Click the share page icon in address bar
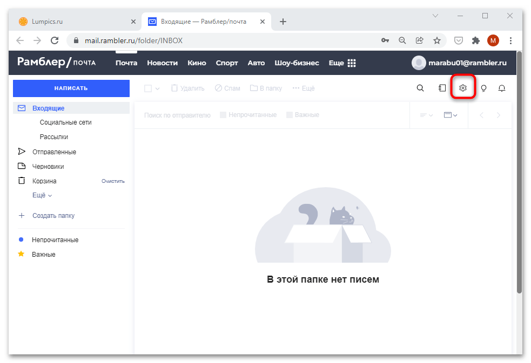Image resolution: width=531 pixels, height=363 pixels. 419,40
